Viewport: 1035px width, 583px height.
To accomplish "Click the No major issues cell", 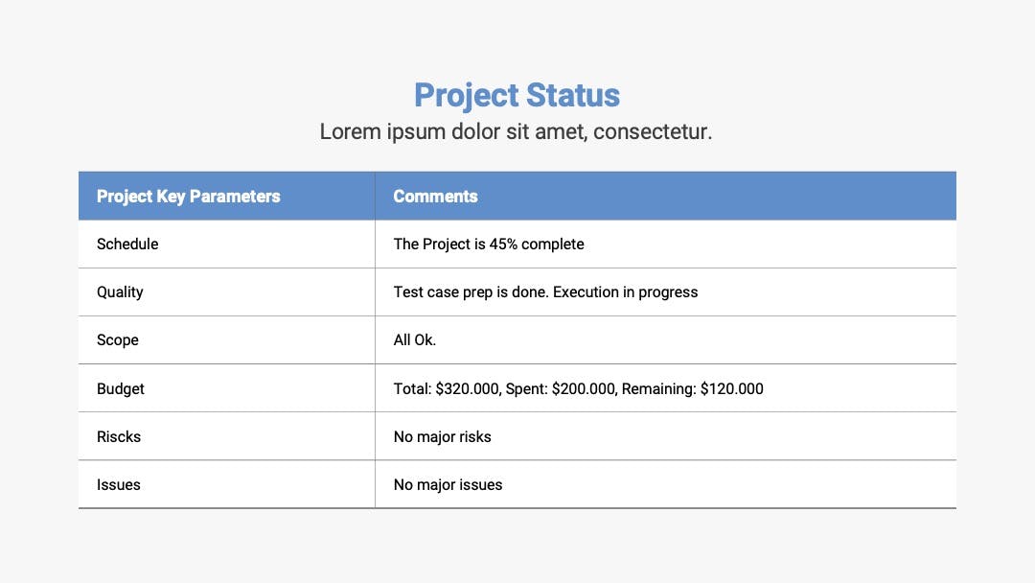I will tap(665, 484).
